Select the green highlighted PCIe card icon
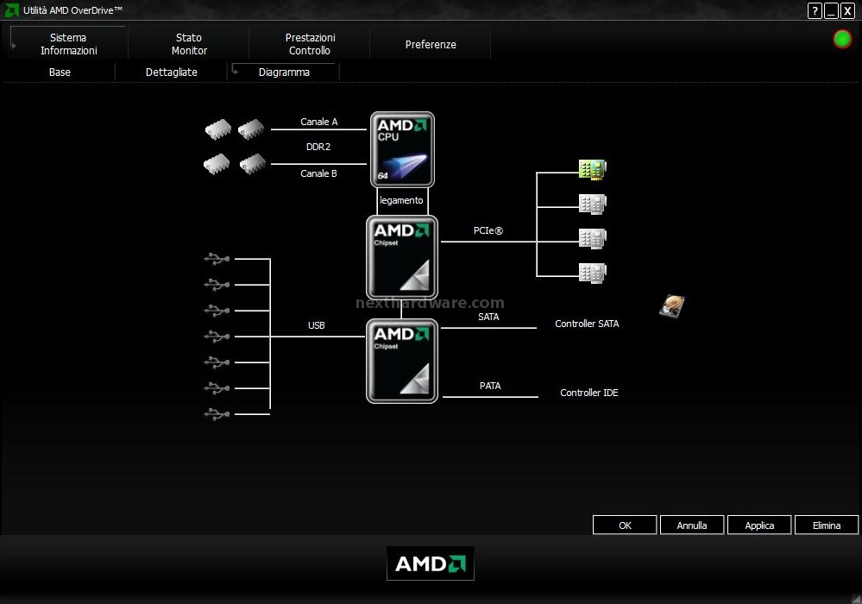This screenshot has width=862, height=604. 593,170
